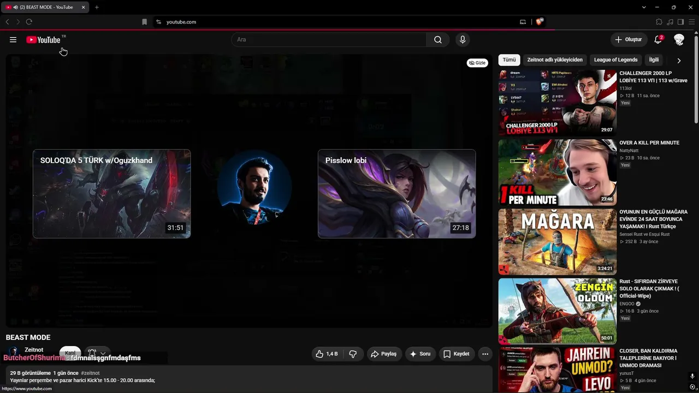Open the Zeitnot channel name link
The image size is (699, 393).
click(34, 350)
